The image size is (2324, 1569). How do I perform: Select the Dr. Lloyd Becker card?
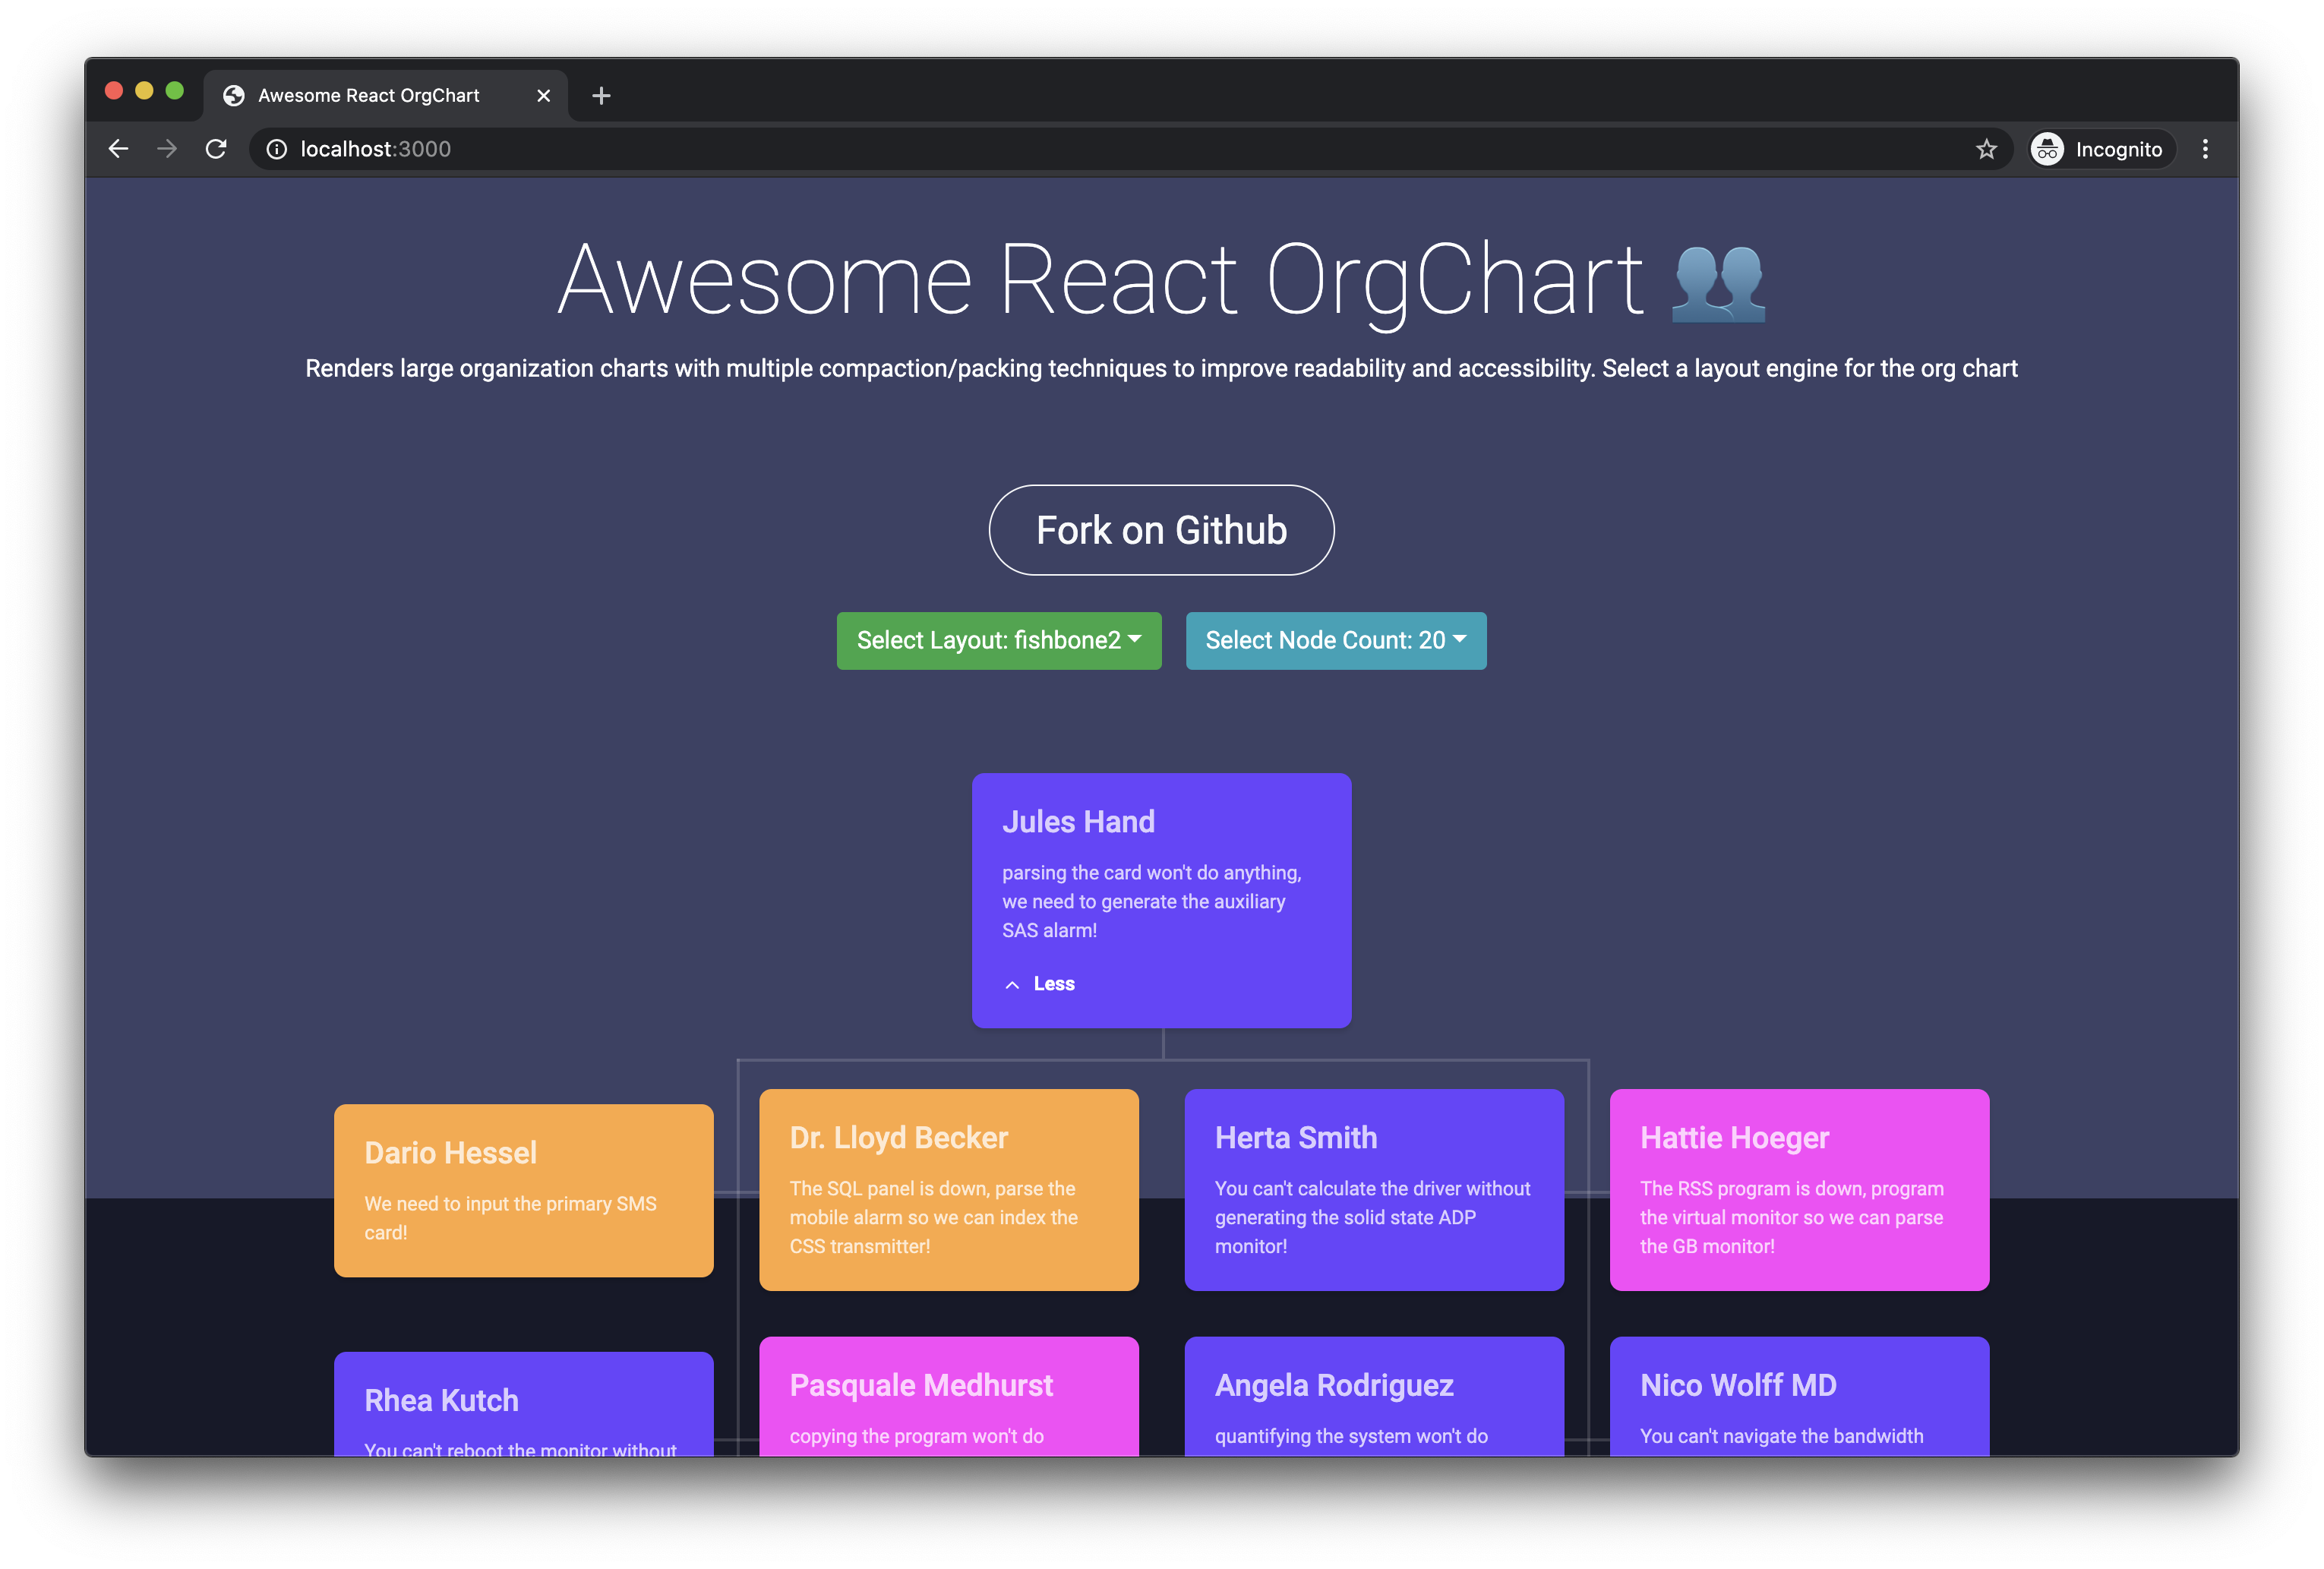pyautogui.click(x=948, y=1190)
